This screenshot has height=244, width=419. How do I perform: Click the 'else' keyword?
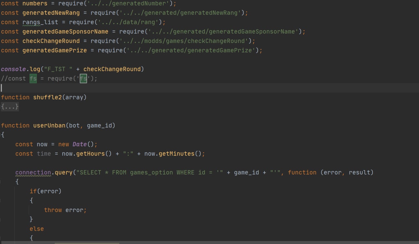tap(37, 229)
